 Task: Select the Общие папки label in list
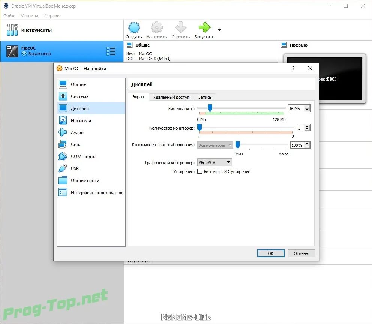pyautogui.click(x=85, y=181)
